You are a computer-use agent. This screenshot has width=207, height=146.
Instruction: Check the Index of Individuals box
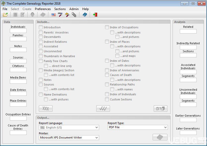[x=107, y=94]
